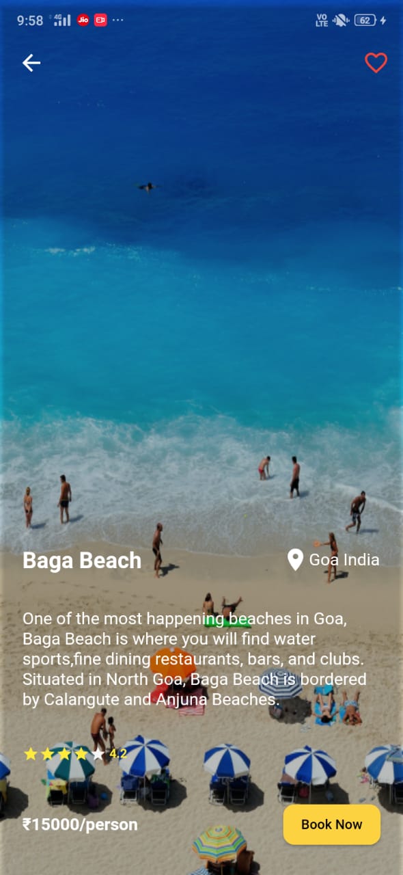Tap the muted bell status icon
Screen dimensions: 403x875
point(340,21)
